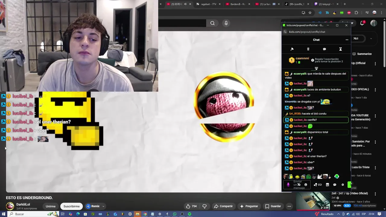Click the Summarize button in sidebar
Viewport: 386px width, 217px height.
tap(362, 54)
